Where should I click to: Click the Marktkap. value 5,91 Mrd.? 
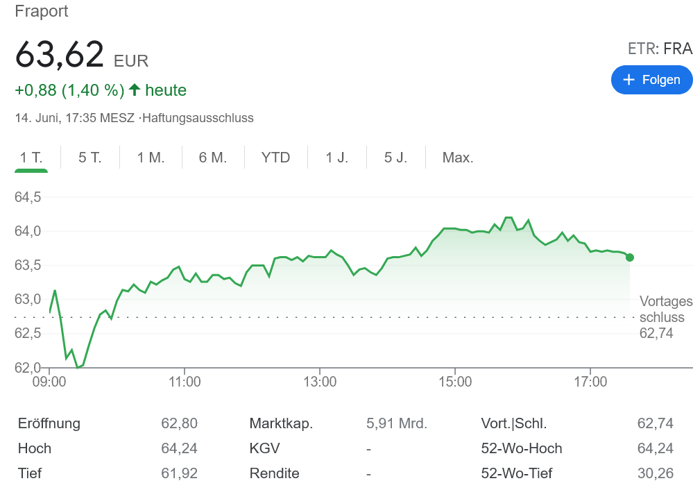(396, 423)
